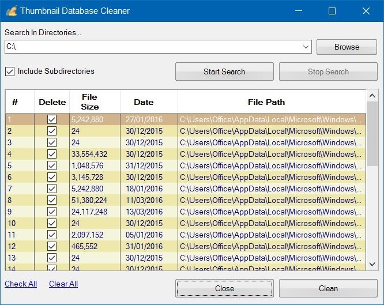This screenshot has height=305, width=384.
Task: Uncheck the Delete checkbox in row 5
Action: point(52,165)
